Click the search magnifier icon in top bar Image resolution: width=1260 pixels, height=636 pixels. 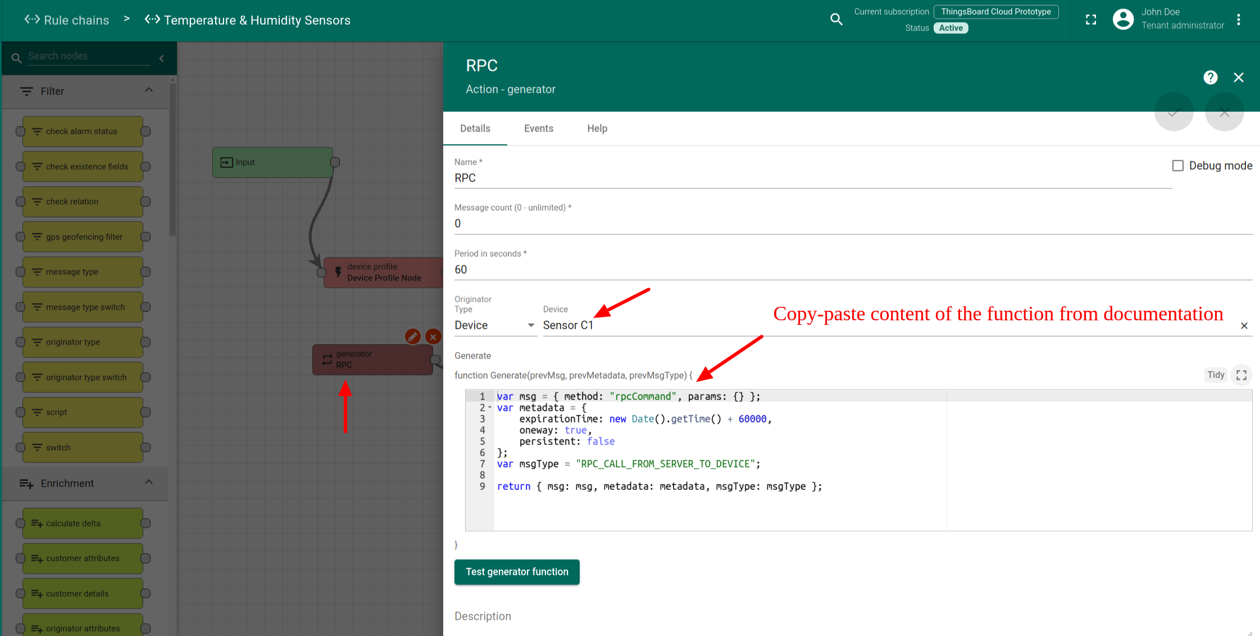pyautogui.click(x=836, y=20)
